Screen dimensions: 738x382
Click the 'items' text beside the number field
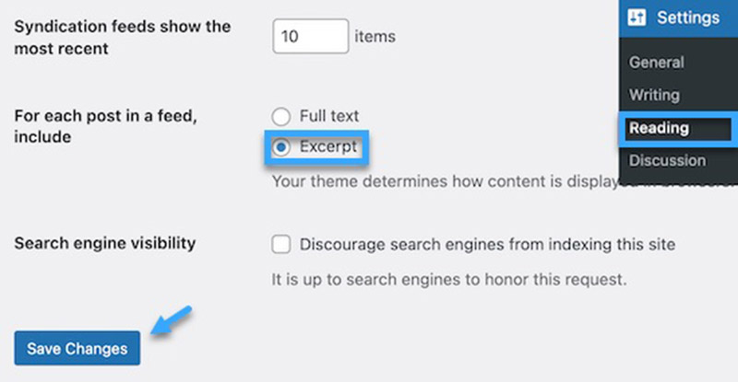coord(375,36)
